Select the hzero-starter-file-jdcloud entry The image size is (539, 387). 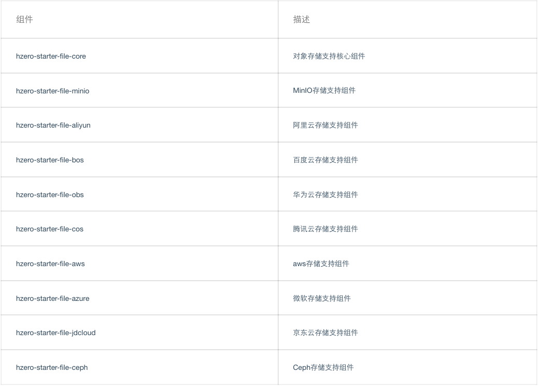55,333
